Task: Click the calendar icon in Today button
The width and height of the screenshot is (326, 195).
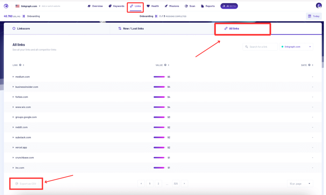Action: 309,16
